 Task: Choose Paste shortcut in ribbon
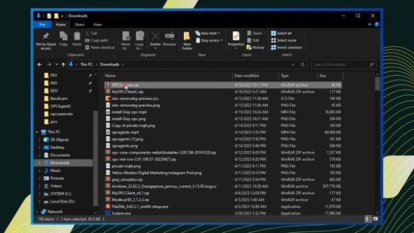[100, 47]
